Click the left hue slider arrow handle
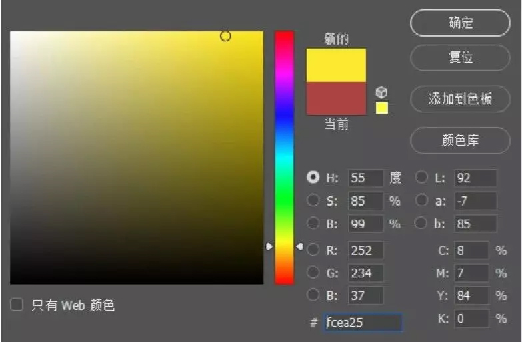 click(269, 246)
